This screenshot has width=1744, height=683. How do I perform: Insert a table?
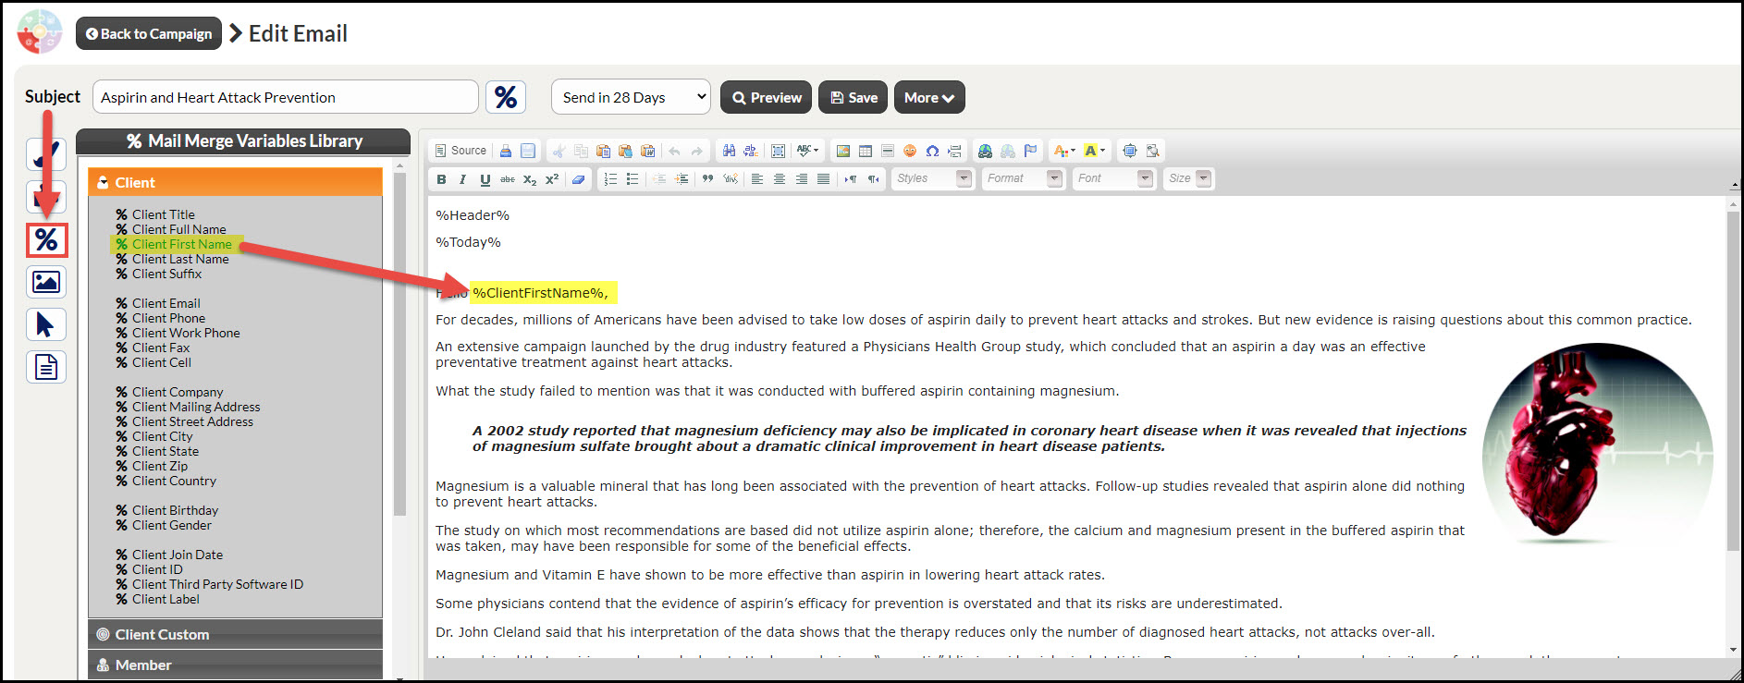[866, 151]
